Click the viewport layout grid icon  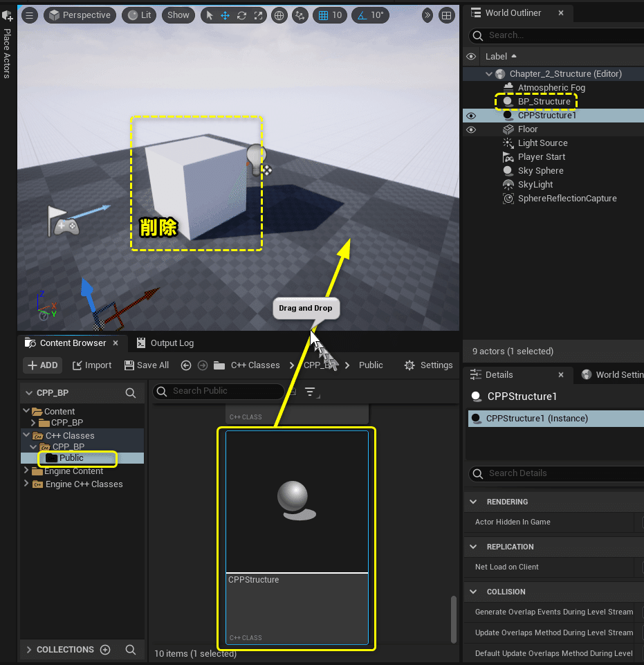pyautogui.click(x=447, y=15)
